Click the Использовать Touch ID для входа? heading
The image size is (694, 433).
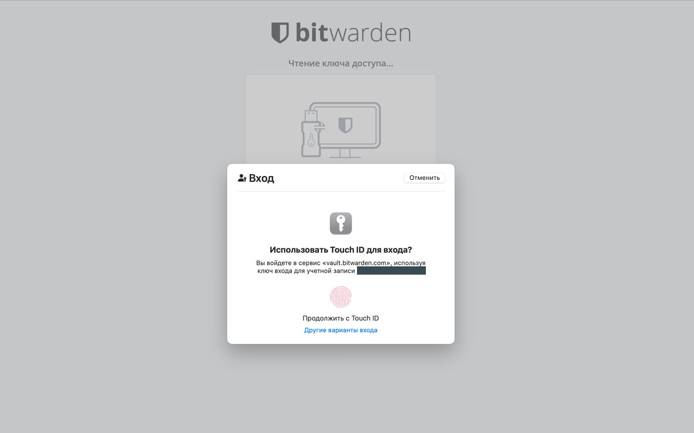(x=341, y=250)
